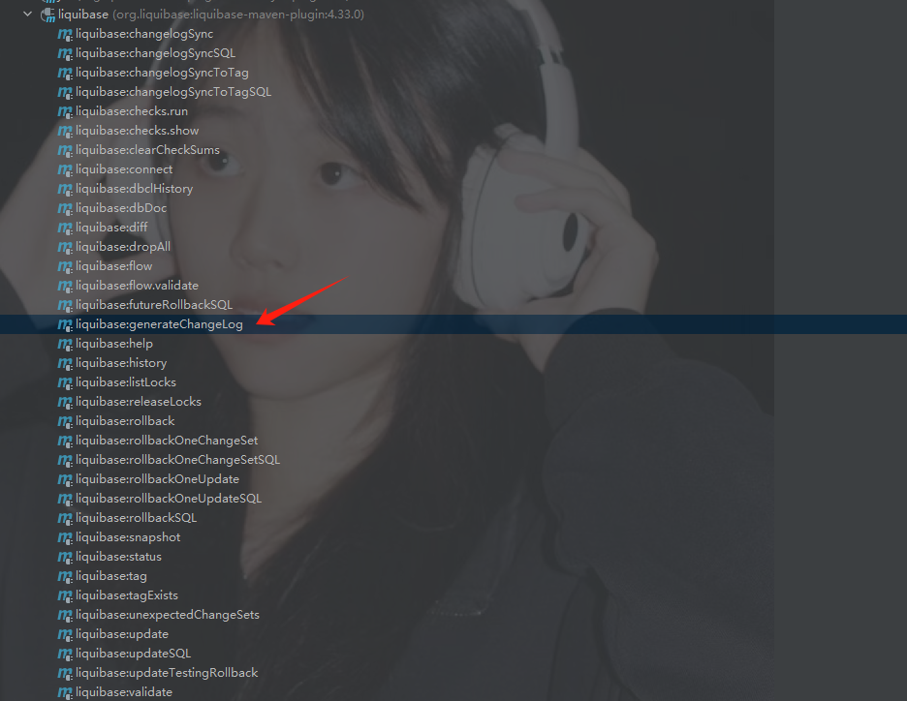The width and height of the screenshot is (907, 701).
Task: Select liquibase:rollbackOneUpdateSQL goal
Action: pyautogui.click(x=169, y=499)
